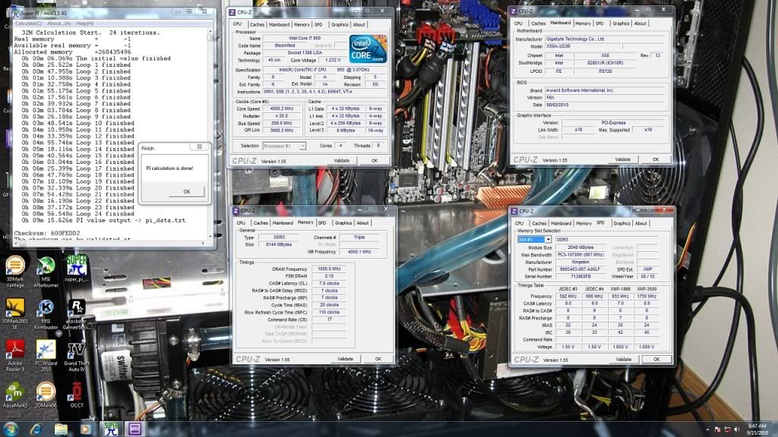Click the volume speaker tray icon

737,429
